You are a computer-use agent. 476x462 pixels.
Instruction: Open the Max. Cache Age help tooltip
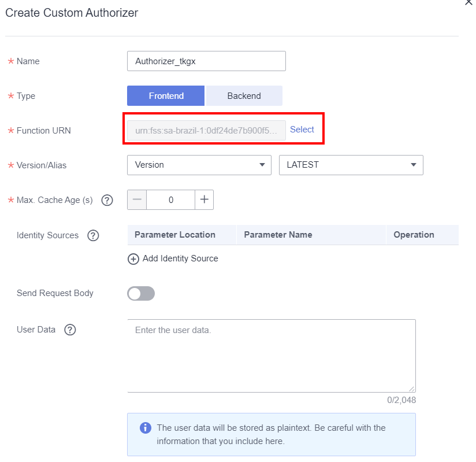[107, 200]
